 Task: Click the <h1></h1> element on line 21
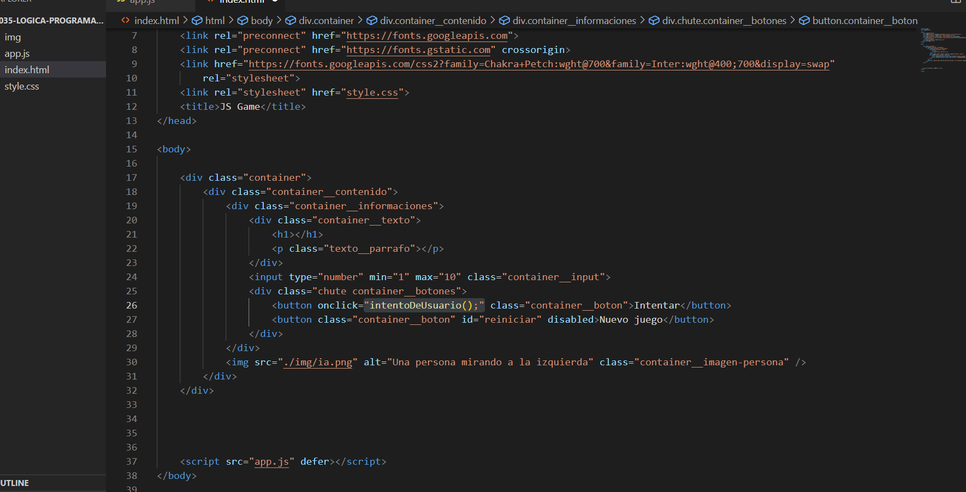[298, 234]
